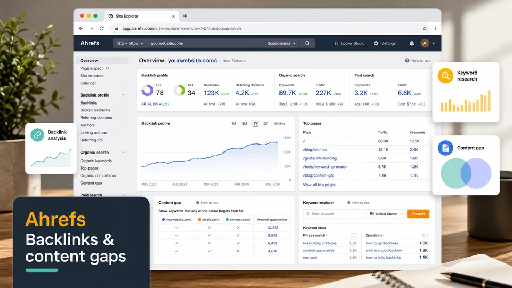Click Backlinks value 123K

[x=211, y=93]
